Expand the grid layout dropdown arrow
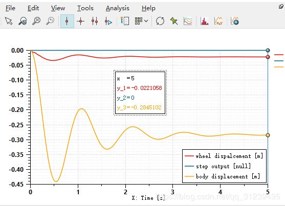The image size is (285, 206). pyautogui.click(x=146, y=21)
